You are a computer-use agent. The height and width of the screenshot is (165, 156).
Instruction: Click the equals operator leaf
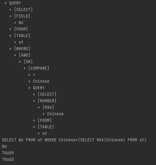pos(34,75)
